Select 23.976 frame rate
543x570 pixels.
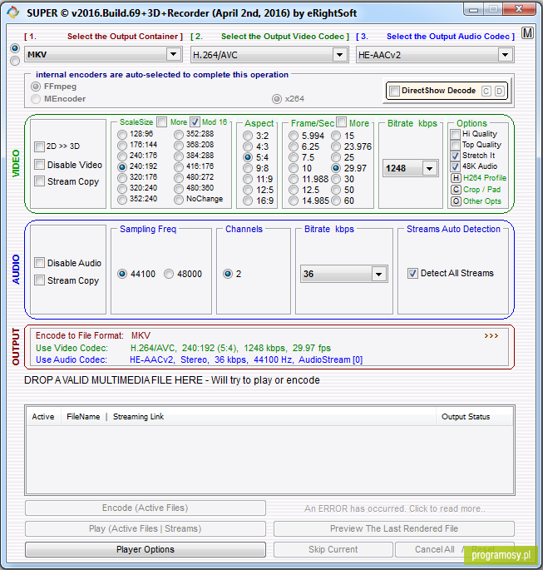(336, 146)
